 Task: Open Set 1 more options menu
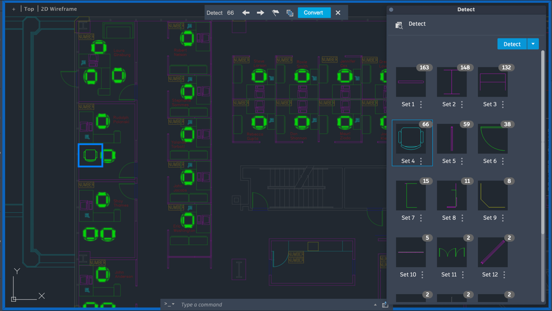click(421, 104)
